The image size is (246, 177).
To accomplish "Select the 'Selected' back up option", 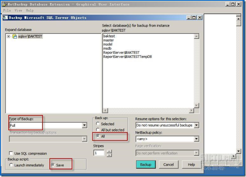I will (98, 124).
